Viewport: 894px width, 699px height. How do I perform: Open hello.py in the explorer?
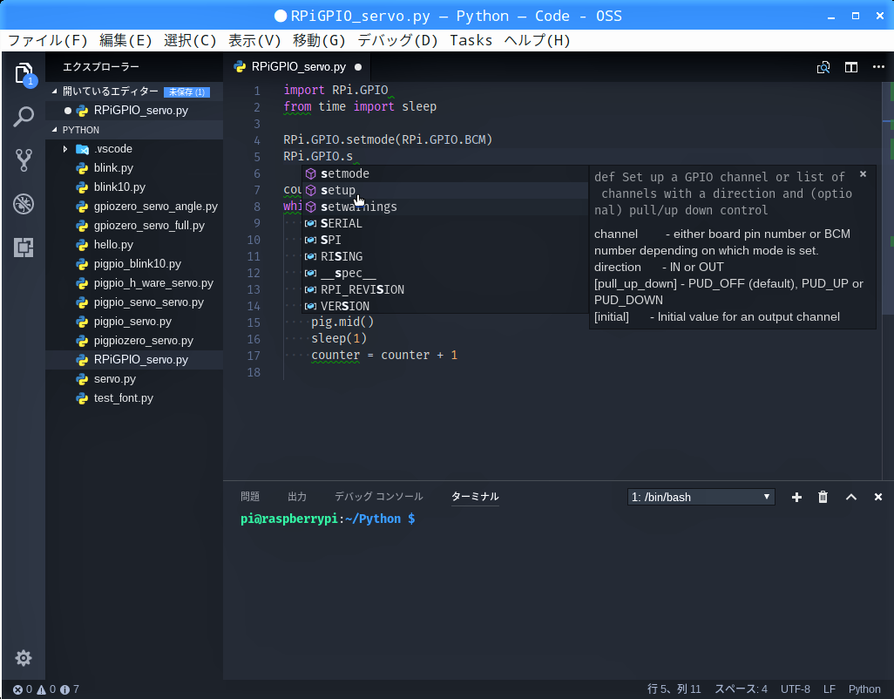point(134,245)
